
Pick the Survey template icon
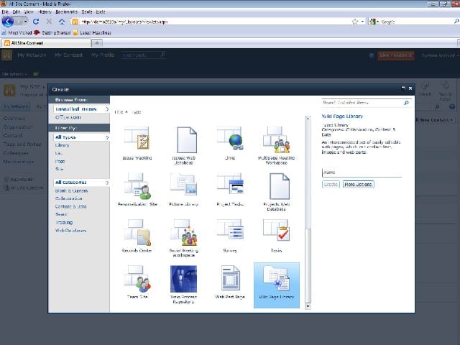pyautogui.click(x=230, y=230)
